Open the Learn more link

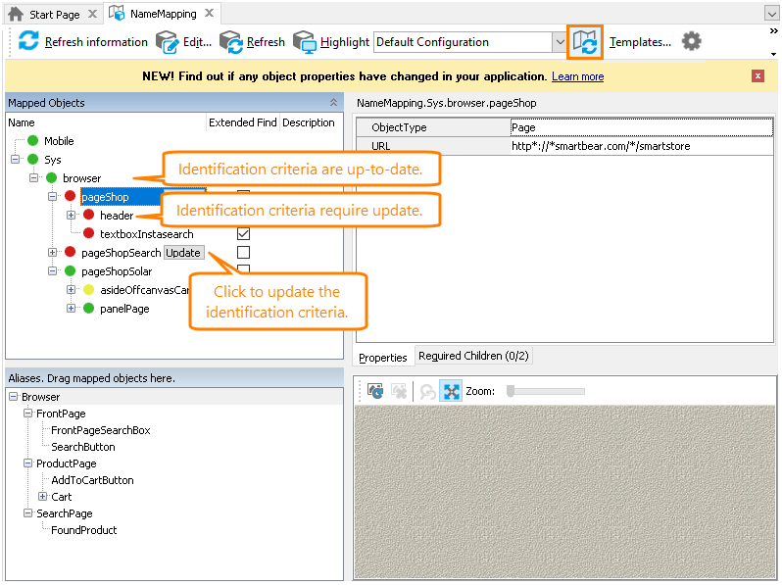pos(577,76)
